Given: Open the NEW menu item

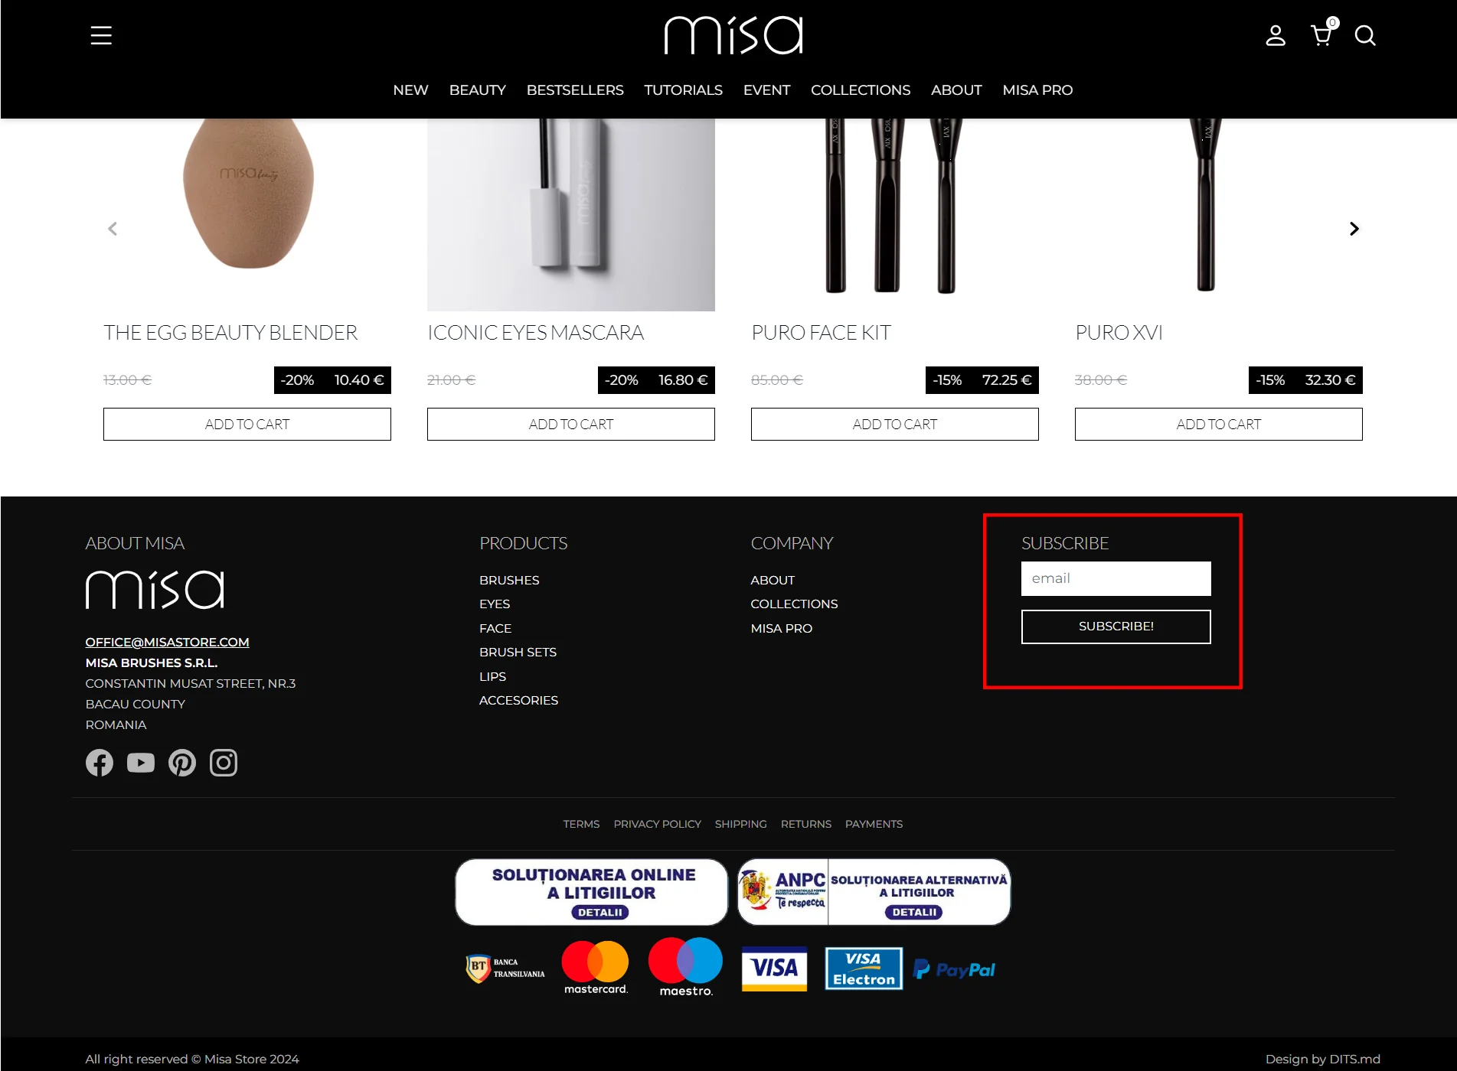Looking at the screenshot, I should (x=410, y=90).
